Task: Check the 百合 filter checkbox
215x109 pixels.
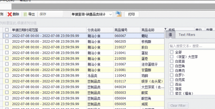Action: pyautogui.click(x=172, y=84)
